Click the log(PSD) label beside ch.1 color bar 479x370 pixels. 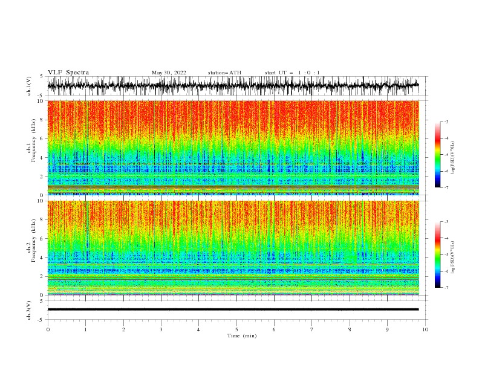click(453, 158)
